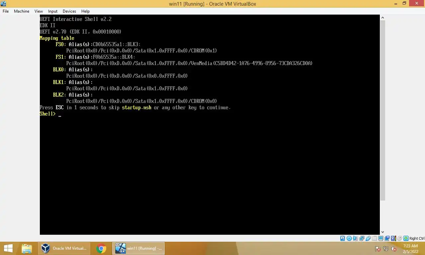
Task: Open the muted volume tray icon
Action: coord(394,249)
